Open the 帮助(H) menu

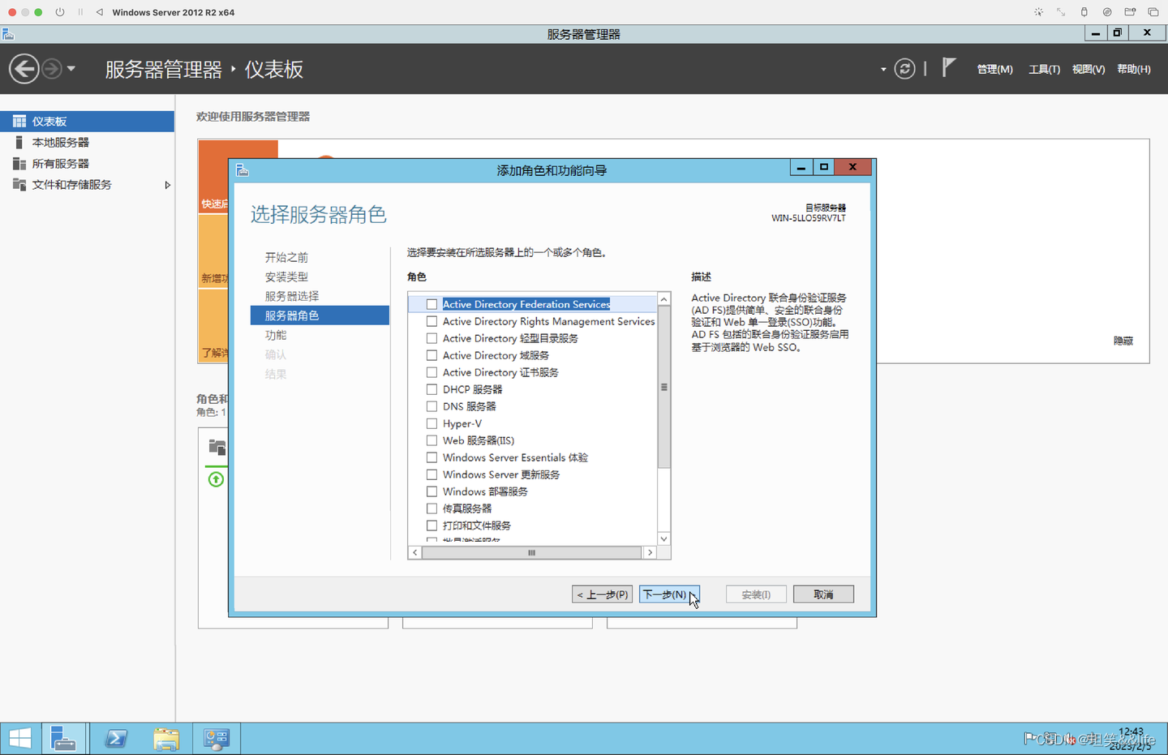pyautogui.click(x=1134, y=69)
